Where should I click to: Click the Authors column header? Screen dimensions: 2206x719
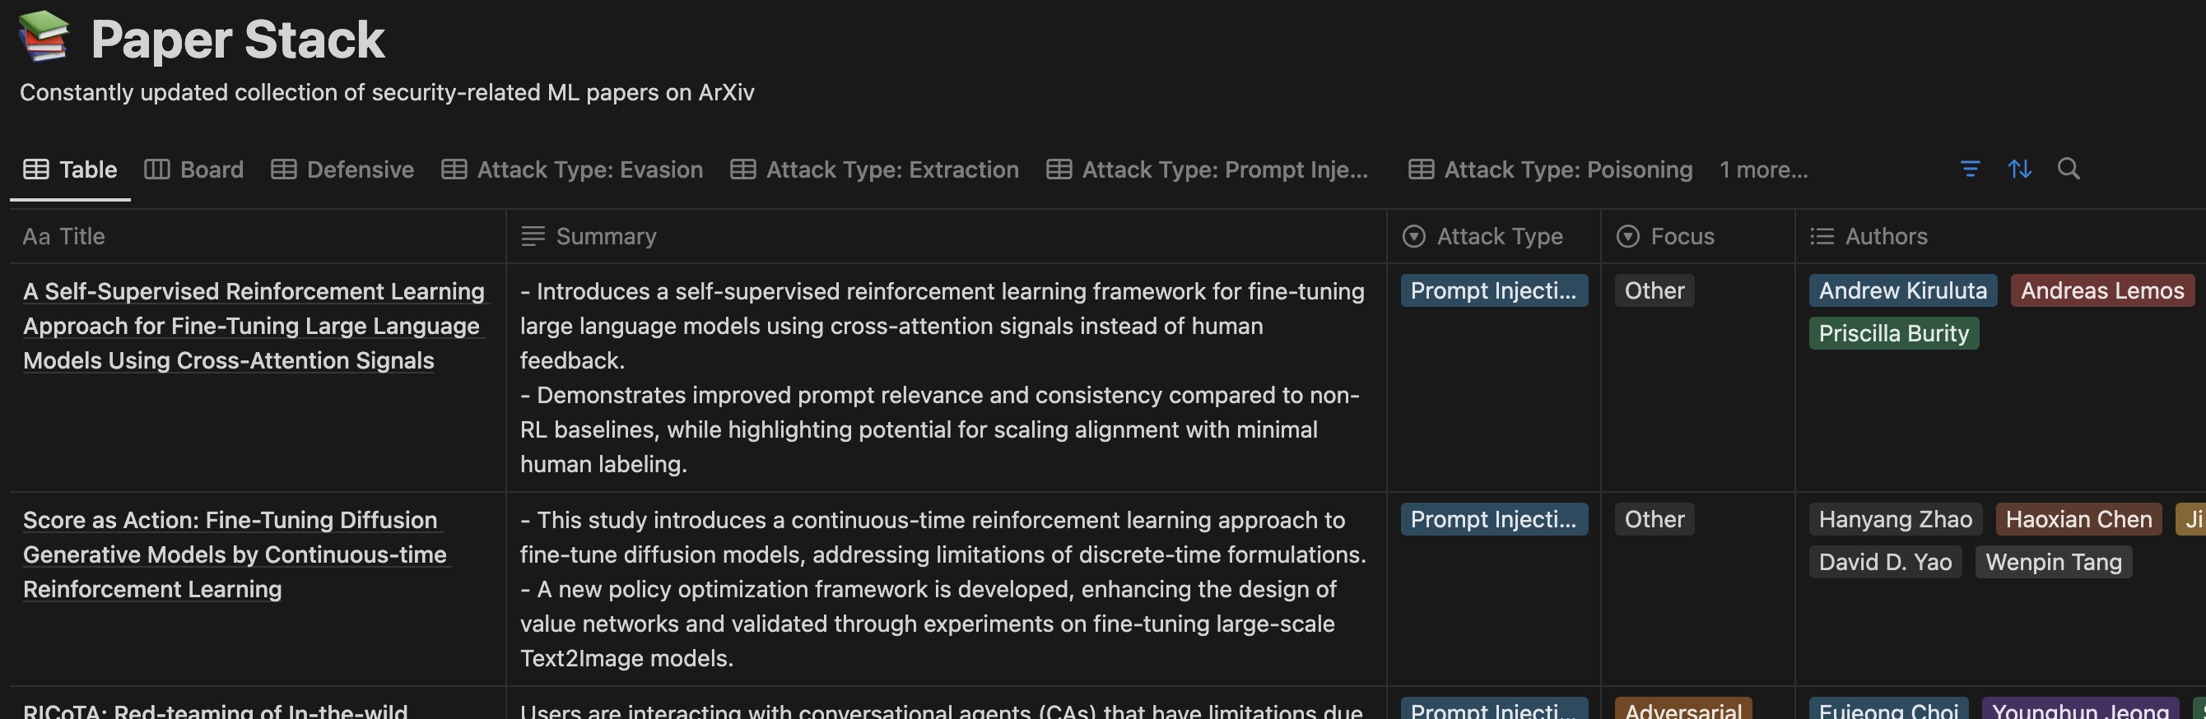pos(1885,236)
